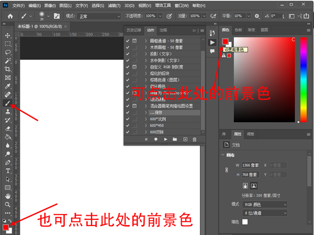
Task: Select the Eyedropper tool
Action: (x=8, y=86)
